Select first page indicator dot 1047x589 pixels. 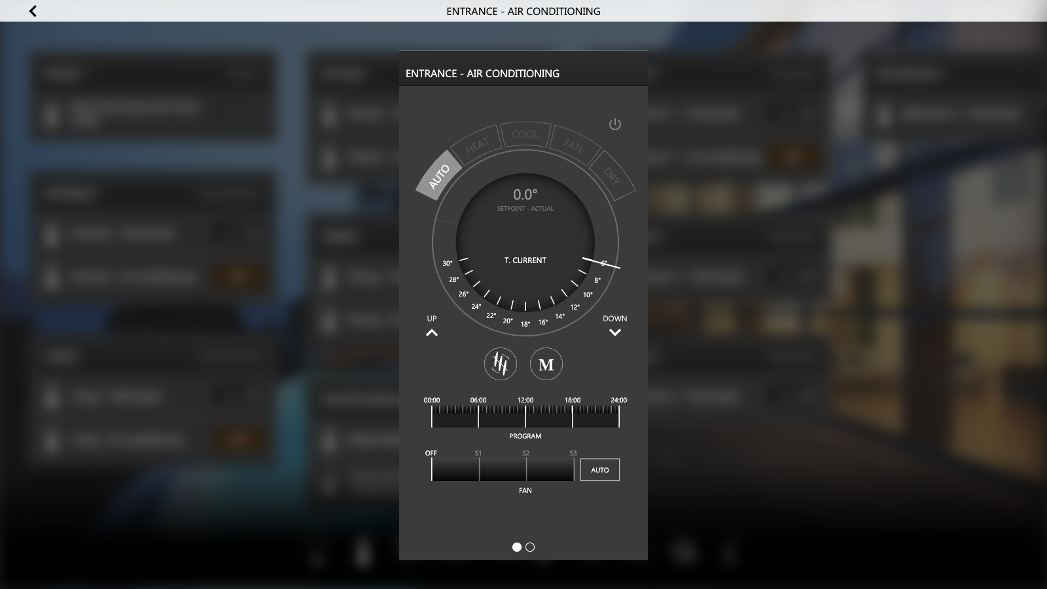click(x=517, y=547)
